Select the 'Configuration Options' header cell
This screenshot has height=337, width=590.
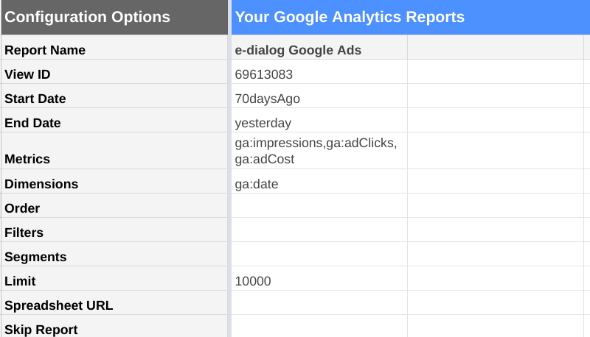(x=114, y=17)
